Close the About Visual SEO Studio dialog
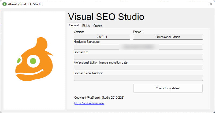This screenshot has width=215, height=113. pyautogui.click(x=211, y=4)
